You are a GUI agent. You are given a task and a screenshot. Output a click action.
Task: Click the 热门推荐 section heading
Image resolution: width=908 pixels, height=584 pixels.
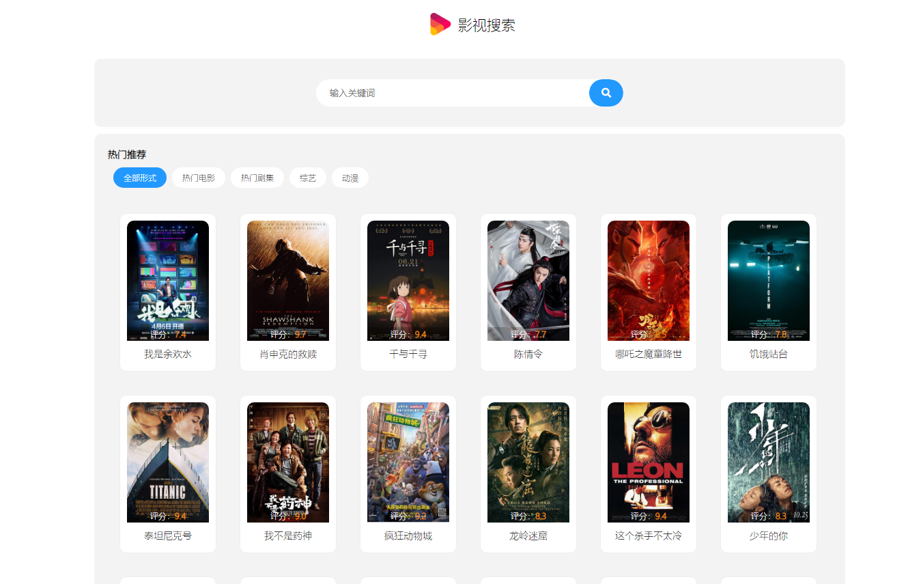[x=127, y=154]
